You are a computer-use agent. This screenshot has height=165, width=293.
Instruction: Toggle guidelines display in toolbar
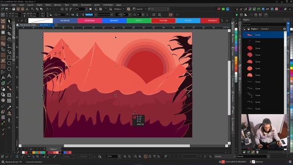tap(105, 9)
